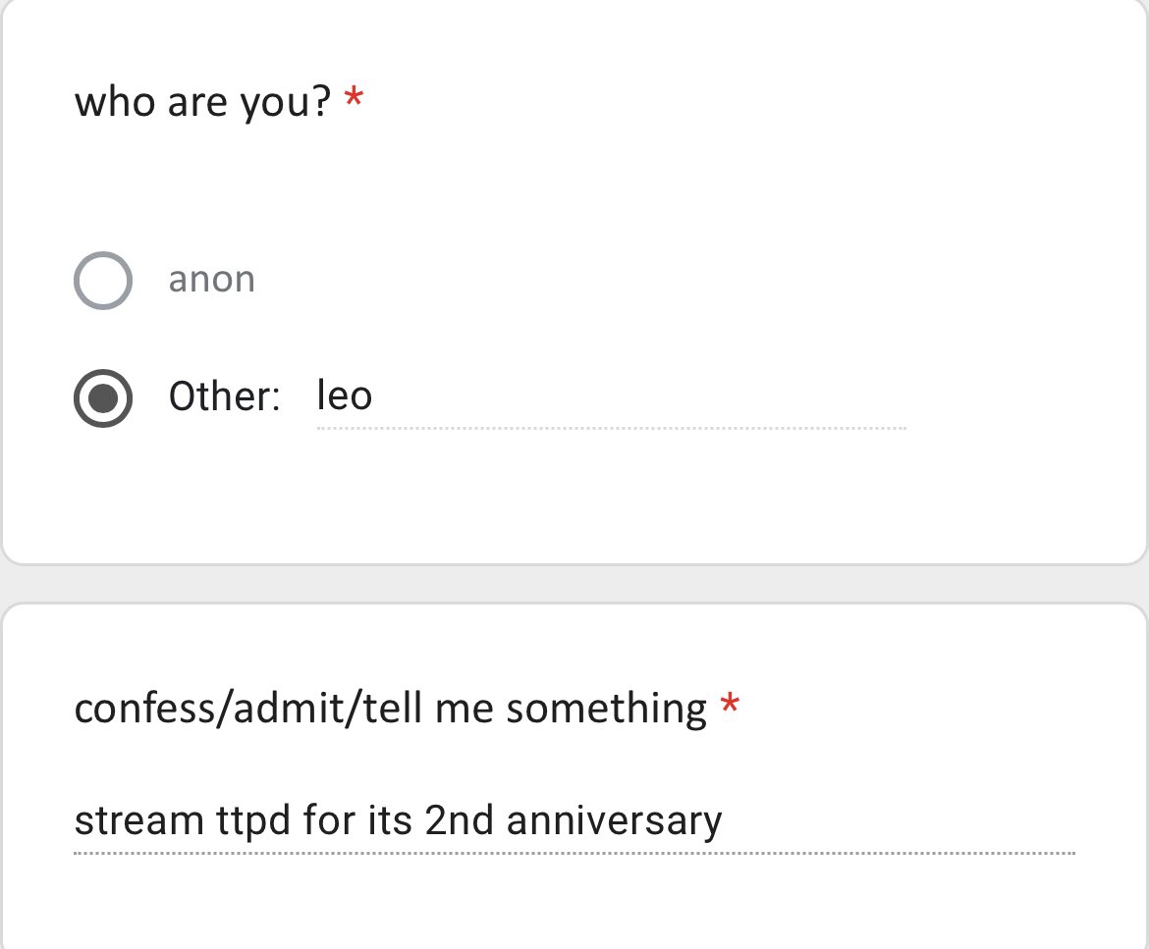Click the 'who are you?' question title

tap(203, 100)
